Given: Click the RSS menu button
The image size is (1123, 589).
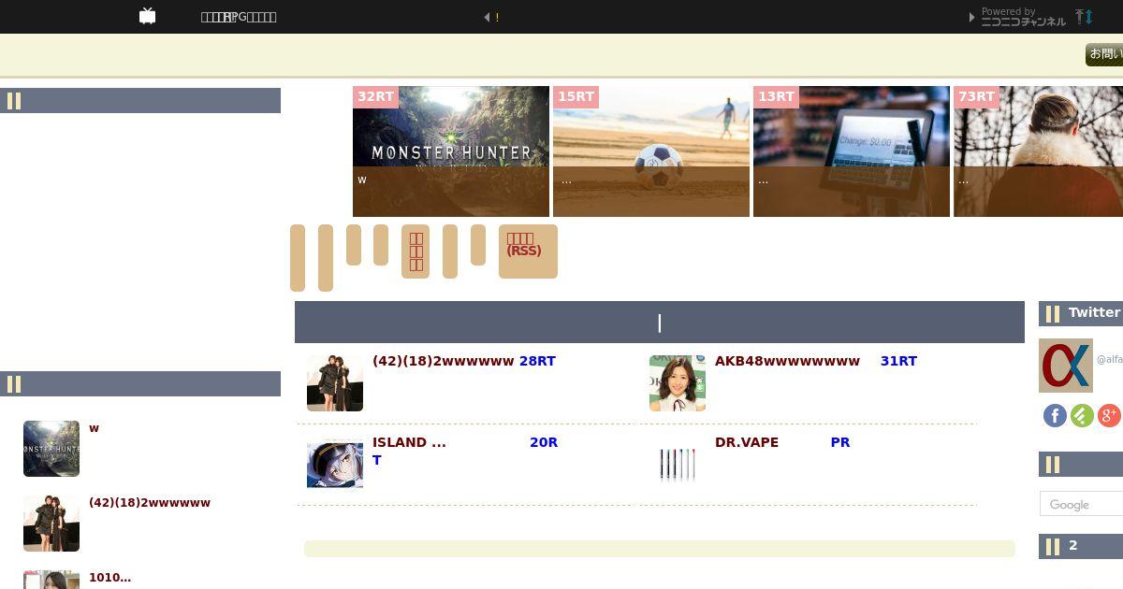Looking at the screenshot, I should click(528, 251).
